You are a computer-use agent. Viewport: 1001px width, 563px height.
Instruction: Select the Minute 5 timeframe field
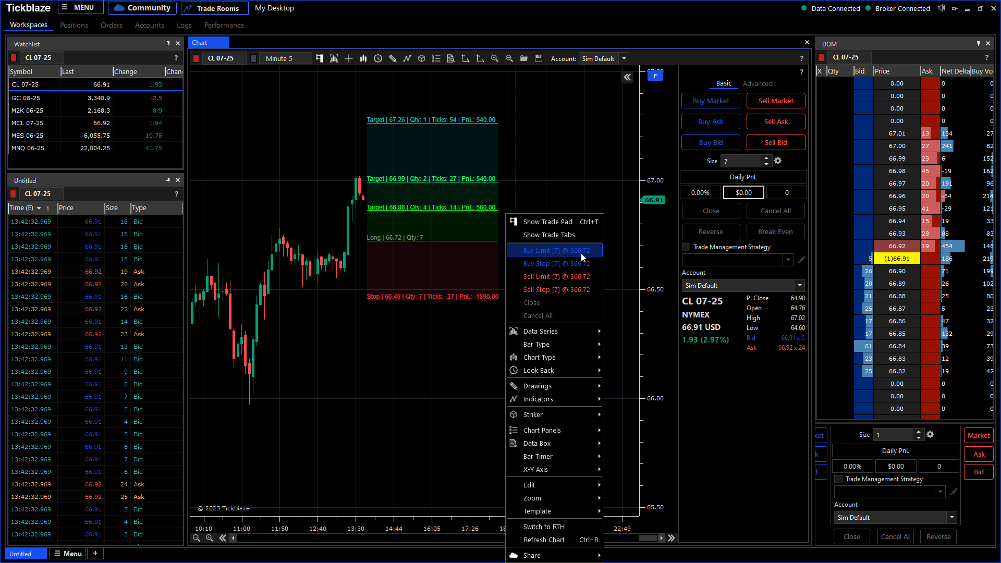[285, 58]
